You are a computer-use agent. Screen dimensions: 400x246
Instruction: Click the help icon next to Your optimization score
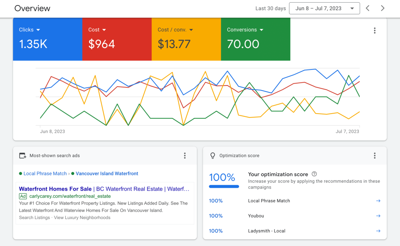click(x=315, y=174)
